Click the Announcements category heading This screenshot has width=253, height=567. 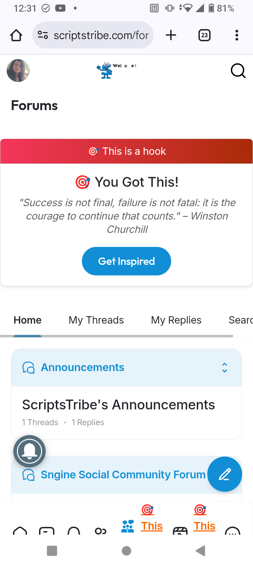[x=83, y=368]
